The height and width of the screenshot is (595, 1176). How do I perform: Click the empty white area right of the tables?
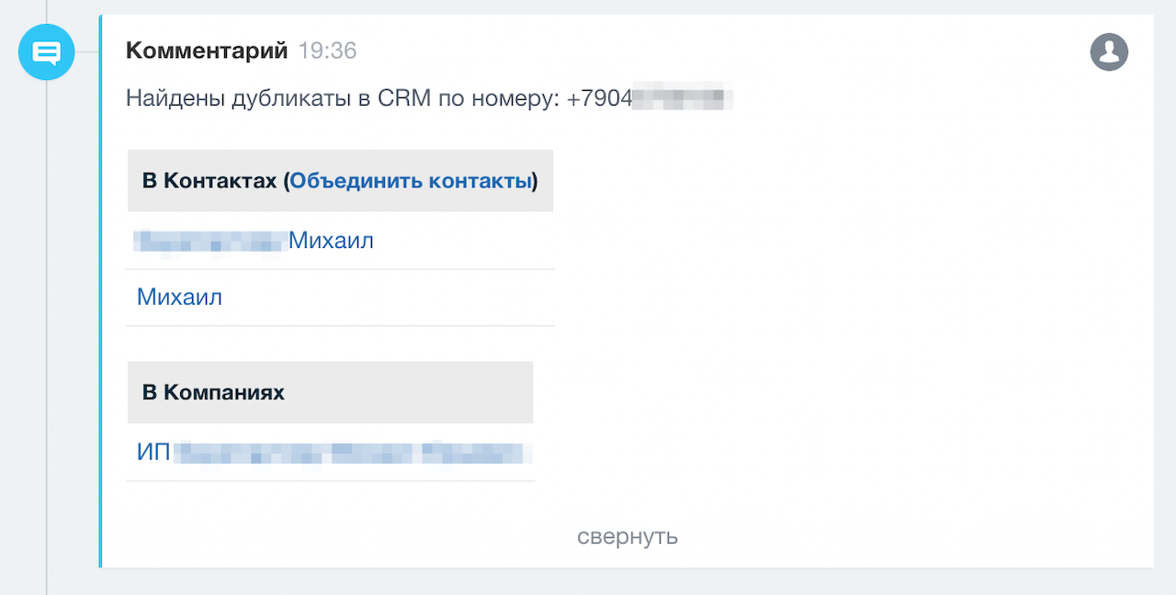[827, 321]
